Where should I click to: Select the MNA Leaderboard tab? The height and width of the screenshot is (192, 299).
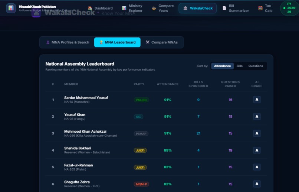click(x=117, y=42)
